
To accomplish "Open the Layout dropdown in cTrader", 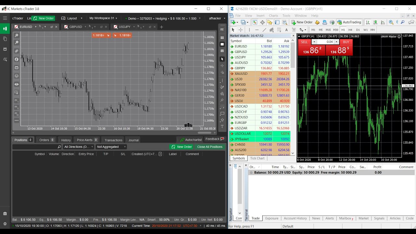I will tap(72, 18).
